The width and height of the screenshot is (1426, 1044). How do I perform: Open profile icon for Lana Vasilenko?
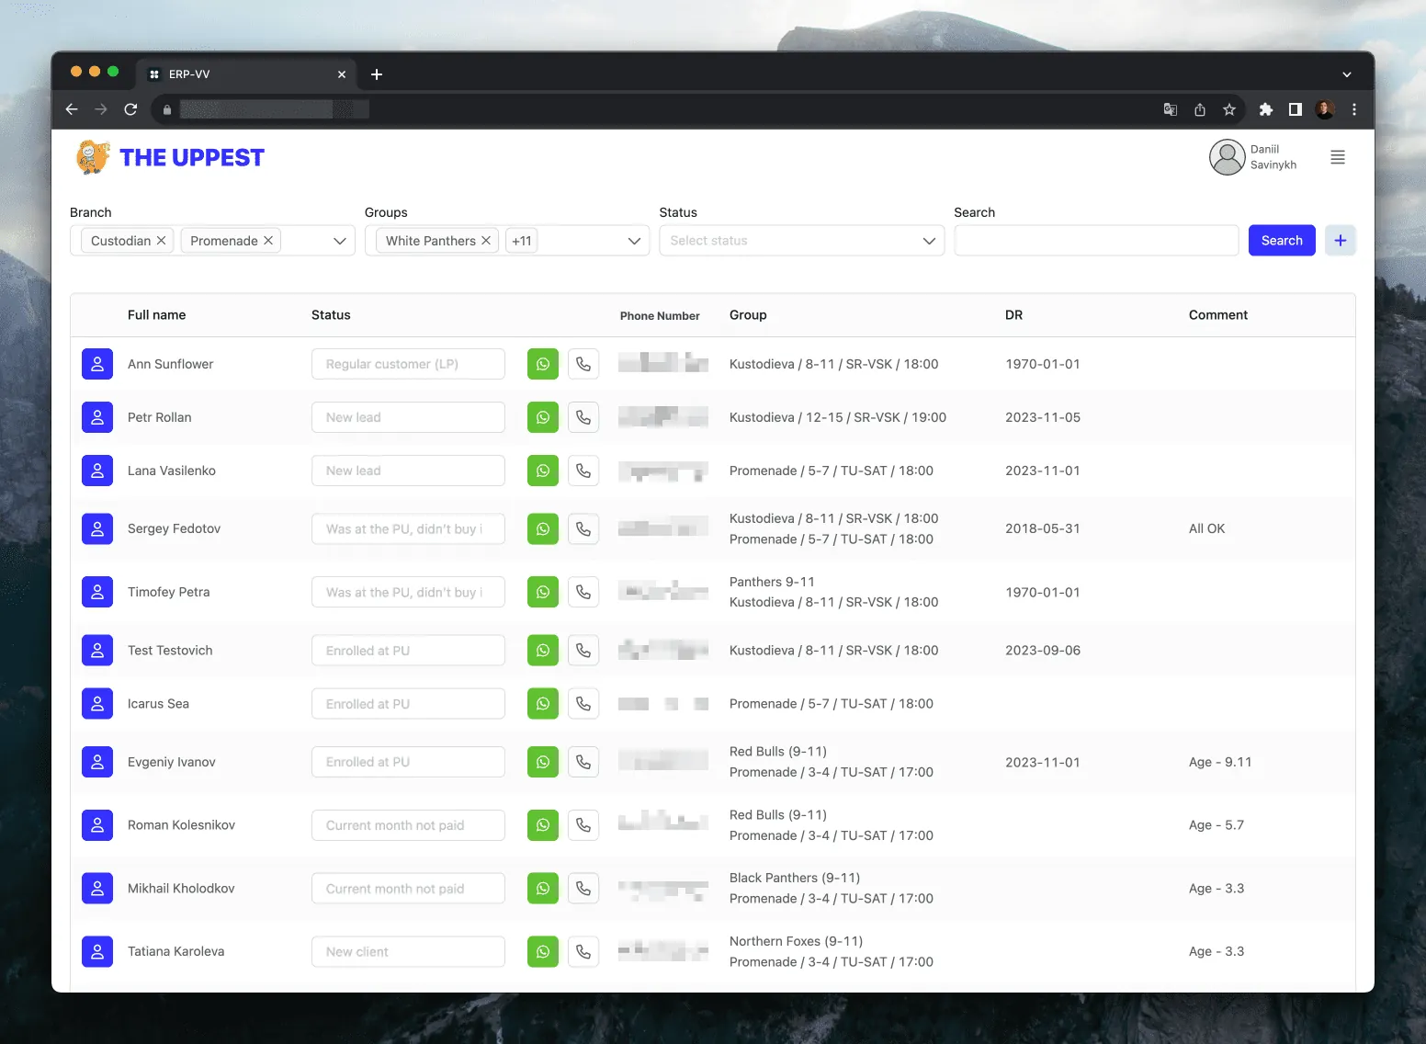pos(97,471)
